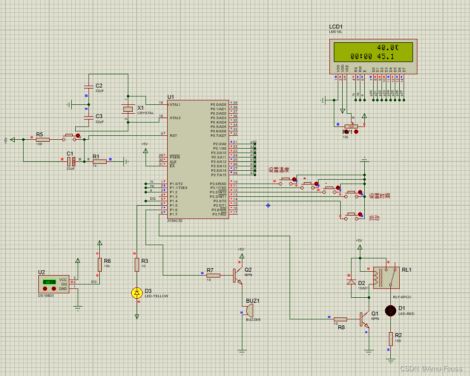This screenshot has width=470, height=376.
Task: Select electrolytic capacitor C1
Action: [x=71, y=161]
